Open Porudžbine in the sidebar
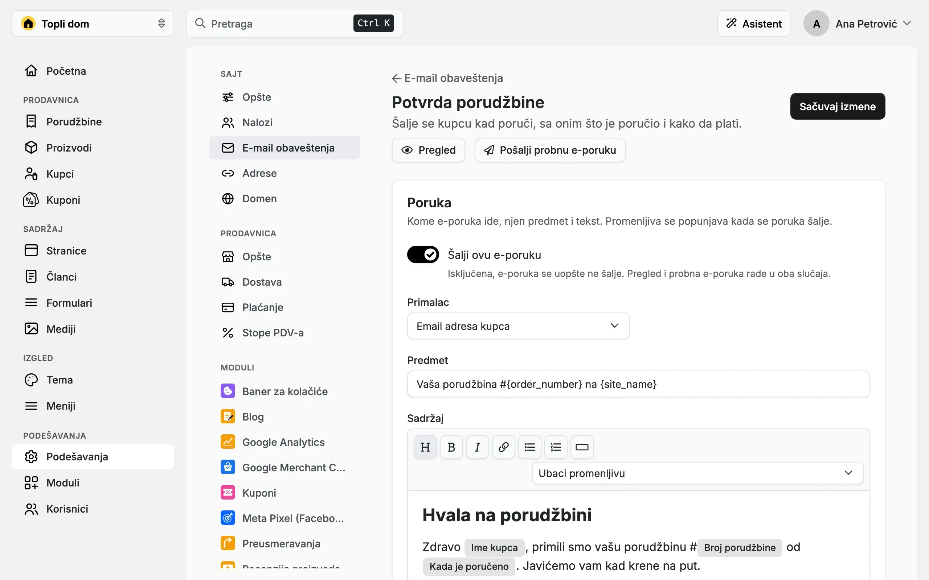Viewport: 929px width, 580px height. (93, 121)
